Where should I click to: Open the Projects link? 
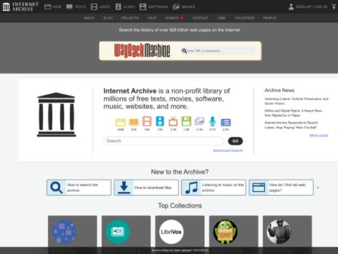pos(130,18)
